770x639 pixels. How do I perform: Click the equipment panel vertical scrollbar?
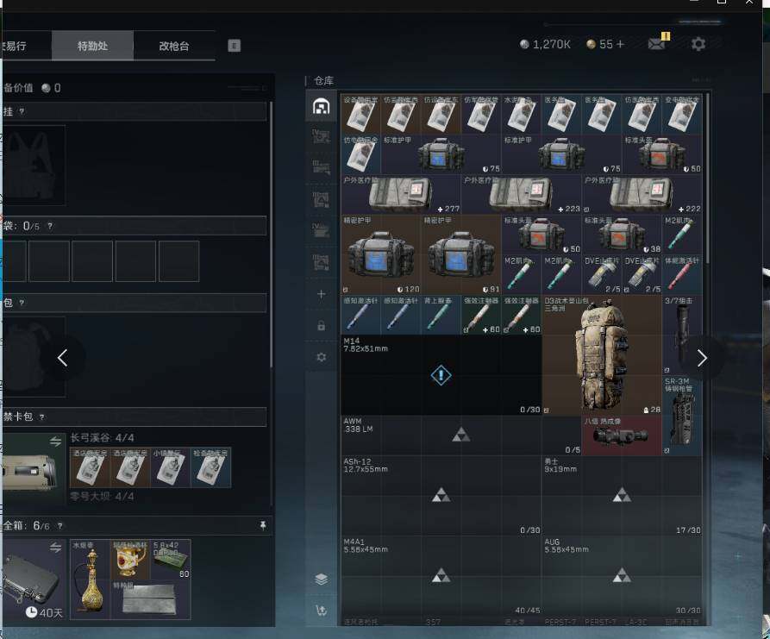pos(271,235)
